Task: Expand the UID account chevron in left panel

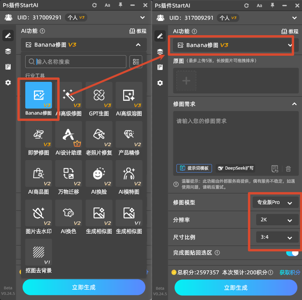Action: 143,17
